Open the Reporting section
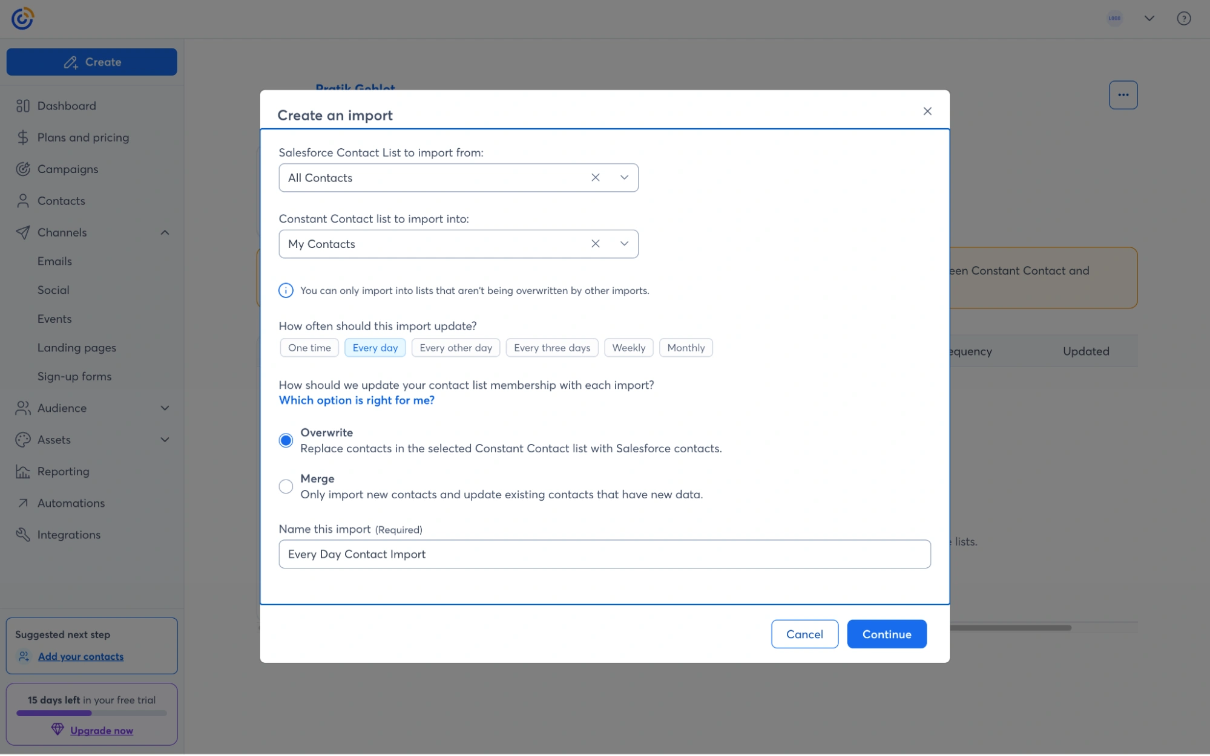 tap(64, 471)
